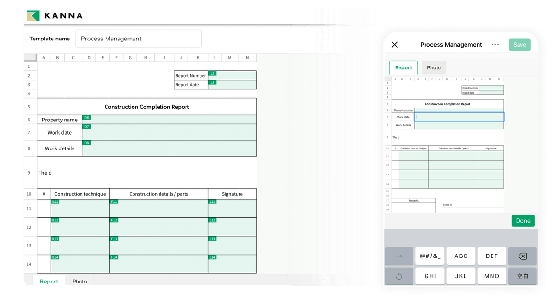Tap the backspace key on the phone keypad
559x296 pixels.
(x=522, y=256)
